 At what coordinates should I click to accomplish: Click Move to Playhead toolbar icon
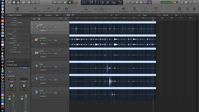[x=86, y=9]
